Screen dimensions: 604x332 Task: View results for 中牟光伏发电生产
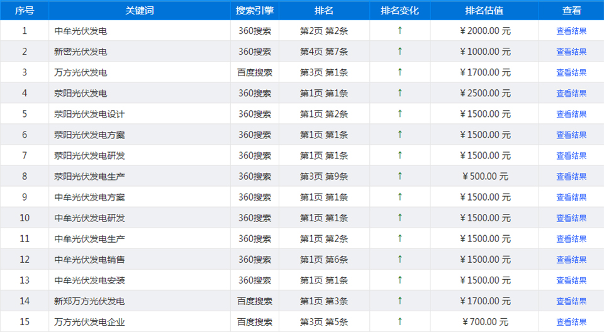pyautogui.click(x=571, y=239)
